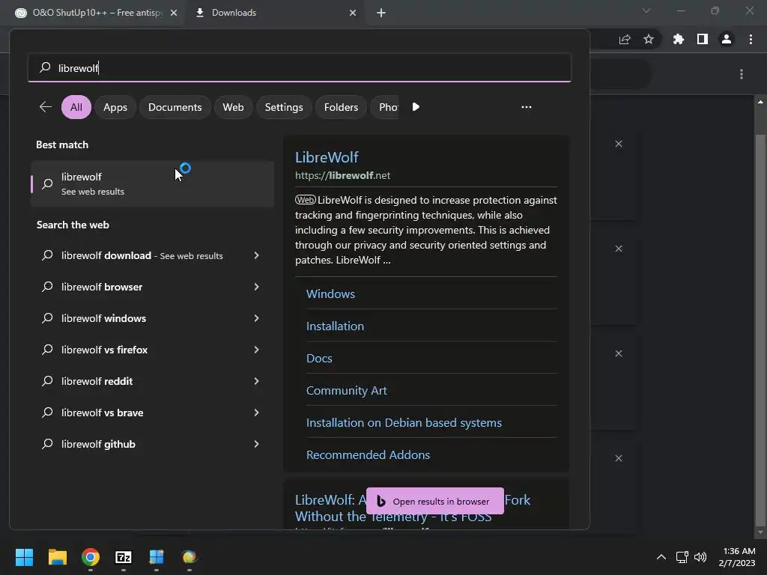
Task: Open Chrome profile avatar
Action: pos(727,39)
